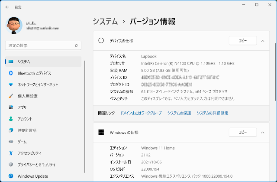The height and width of the screenshot is (182, 277).
Task: Click the デバイスの仕様 info icon
Action: [x=101, y=40]
